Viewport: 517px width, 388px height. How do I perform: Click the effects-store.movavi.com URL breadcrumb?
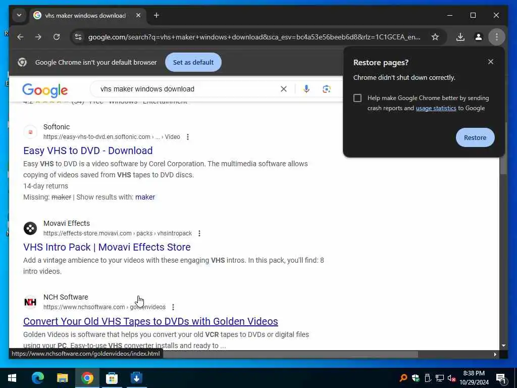pyautogui.click(x=117, y=233)
